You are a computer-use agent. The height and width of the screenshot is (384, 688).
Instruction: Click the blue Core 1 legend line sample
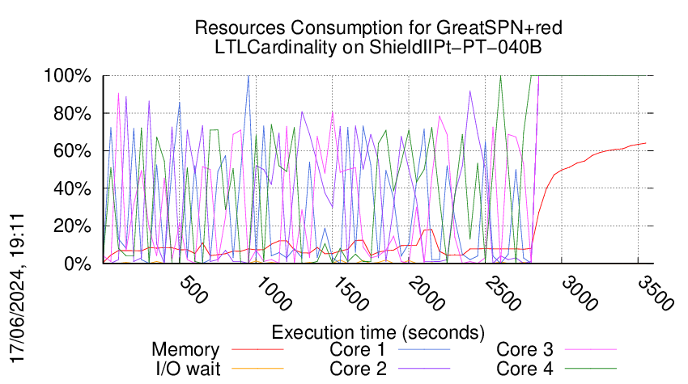[424, 350]
